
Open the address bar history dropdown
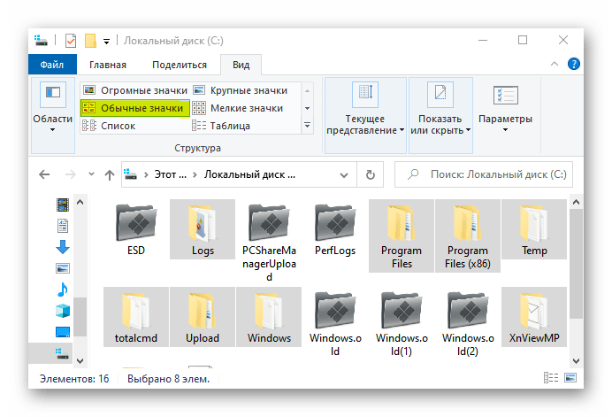coord(344,174)
